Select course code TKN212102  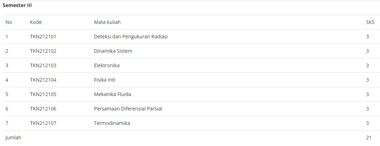point(43,51)
